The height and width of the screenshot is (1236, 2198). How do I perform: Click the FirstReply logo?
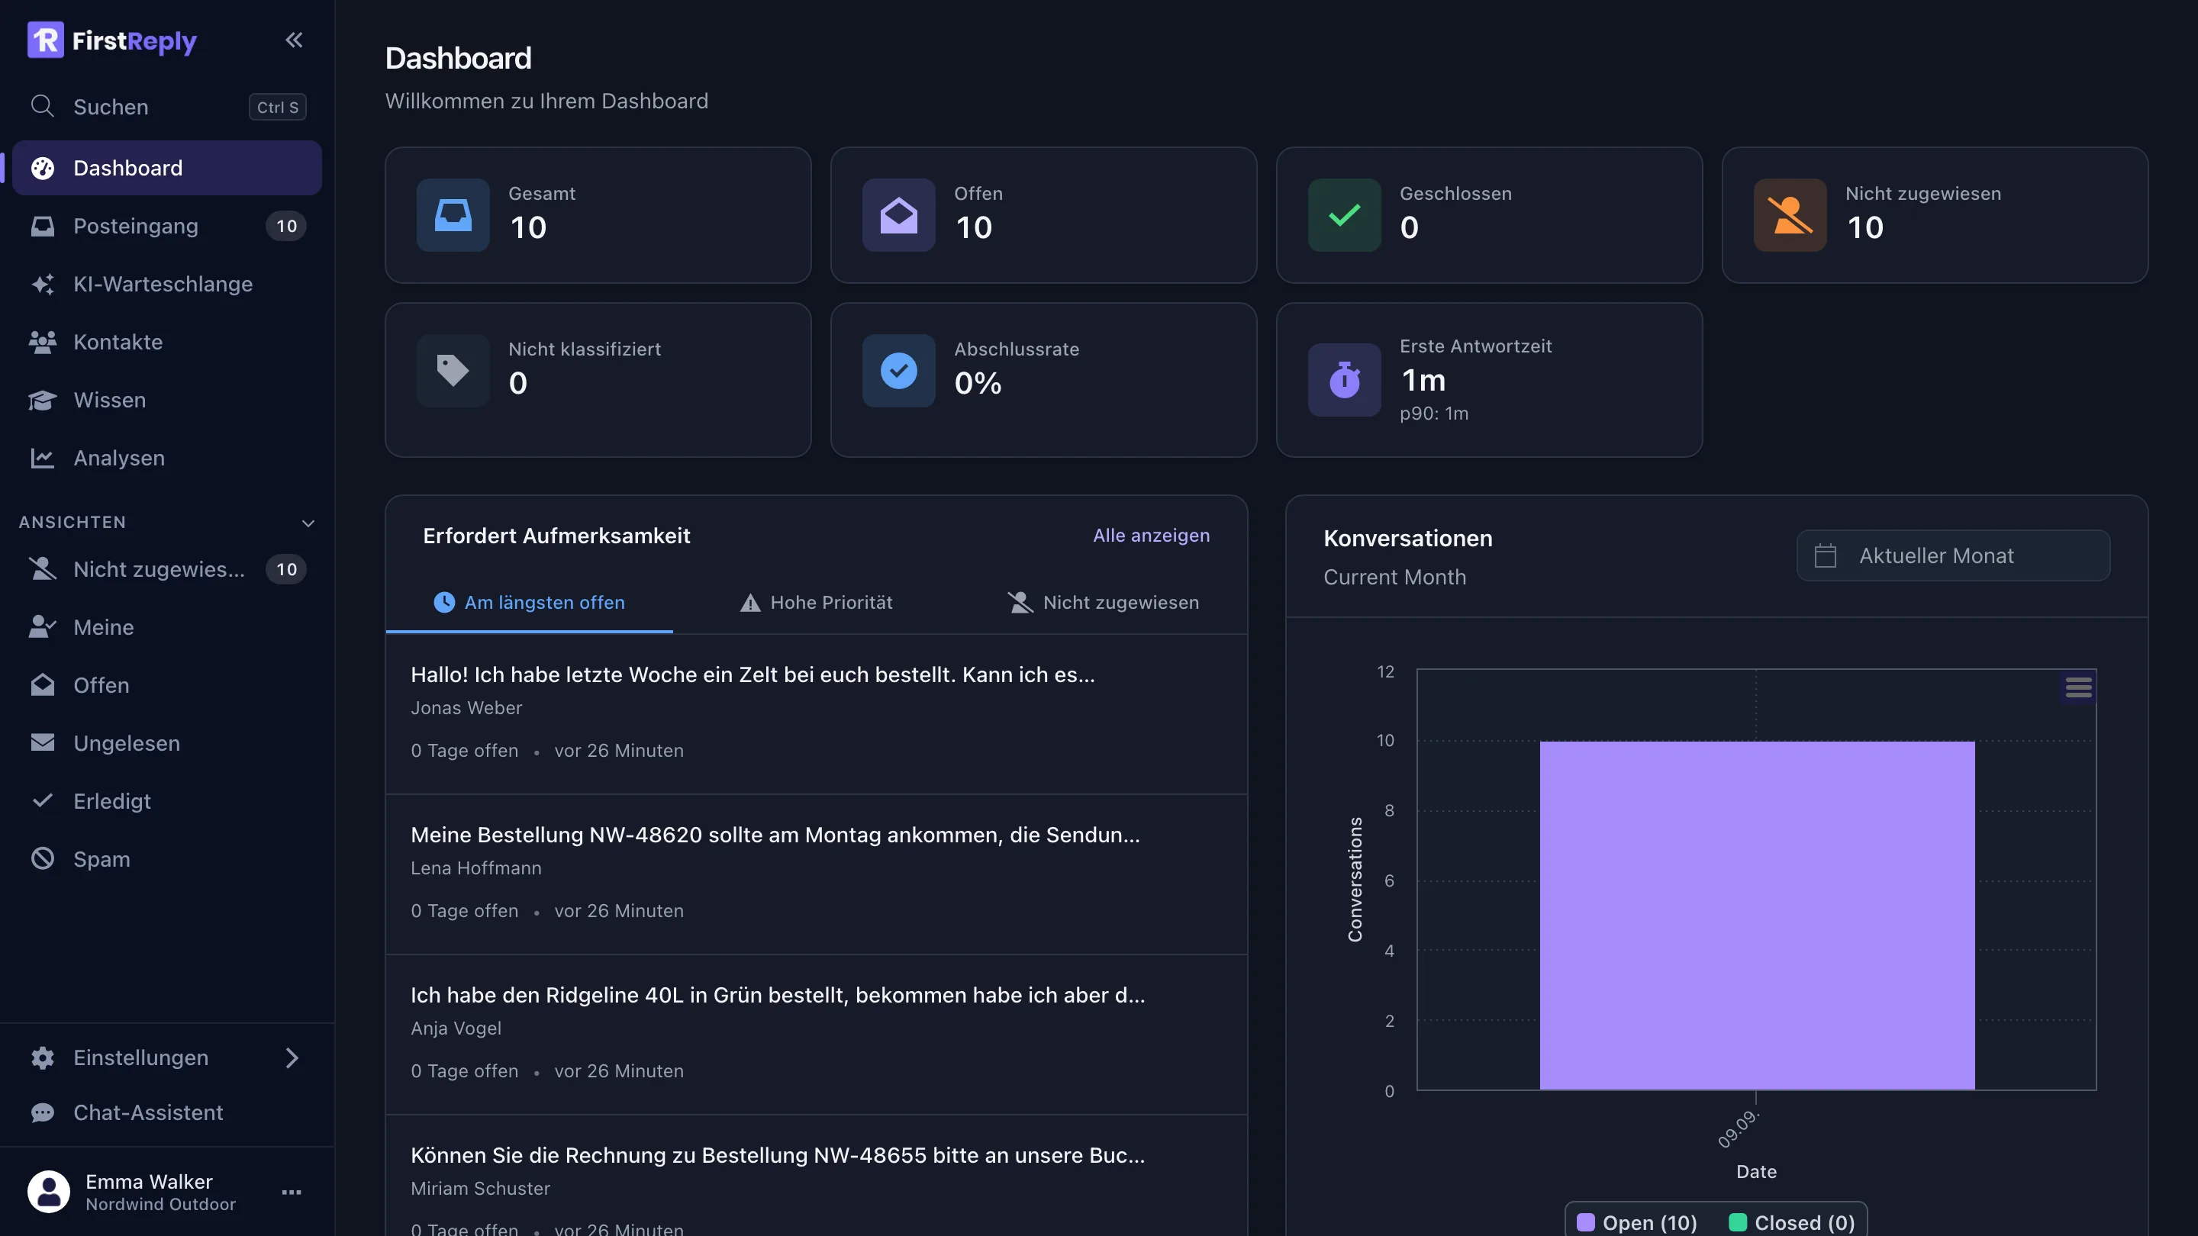(111, 40)
